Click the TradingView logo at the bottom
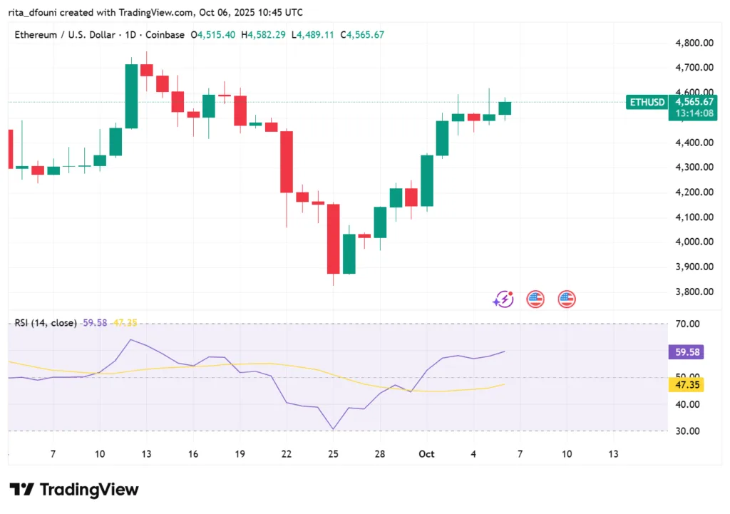This screenshot has height=514, width=730. click(x=74, y=490)
